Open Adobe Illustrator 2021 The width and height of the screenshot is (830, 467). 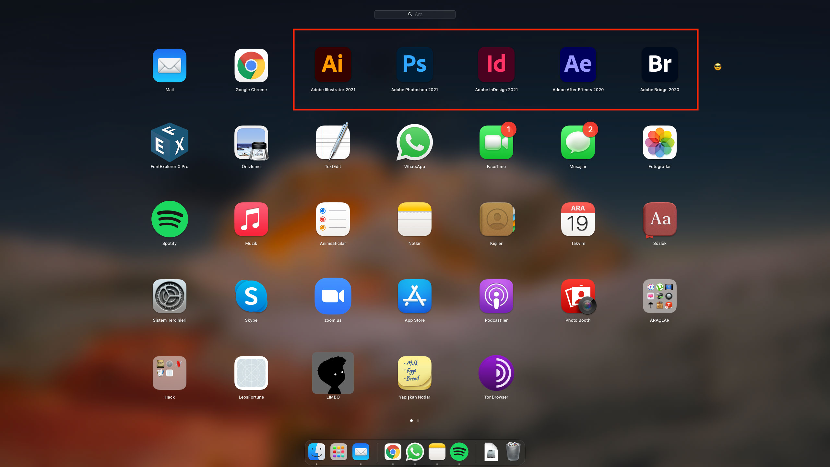[333, 64]
